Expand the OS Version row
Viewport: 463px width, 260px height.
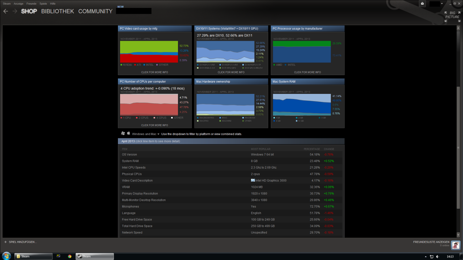tap(231, 155)
